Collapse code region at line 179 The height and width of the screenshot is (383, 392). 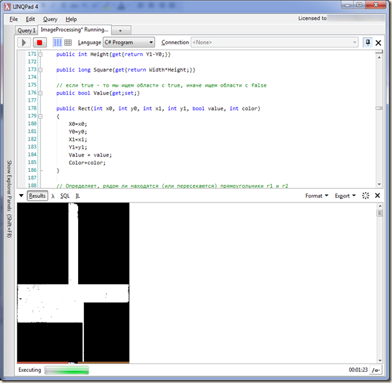coord(40,116)
